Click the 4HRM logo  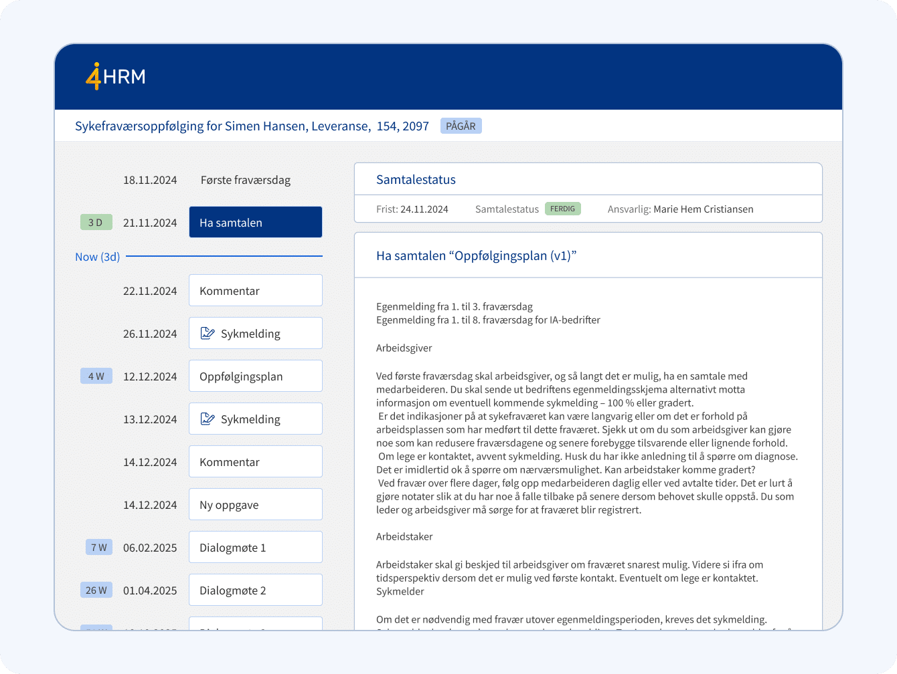point(116,76)
